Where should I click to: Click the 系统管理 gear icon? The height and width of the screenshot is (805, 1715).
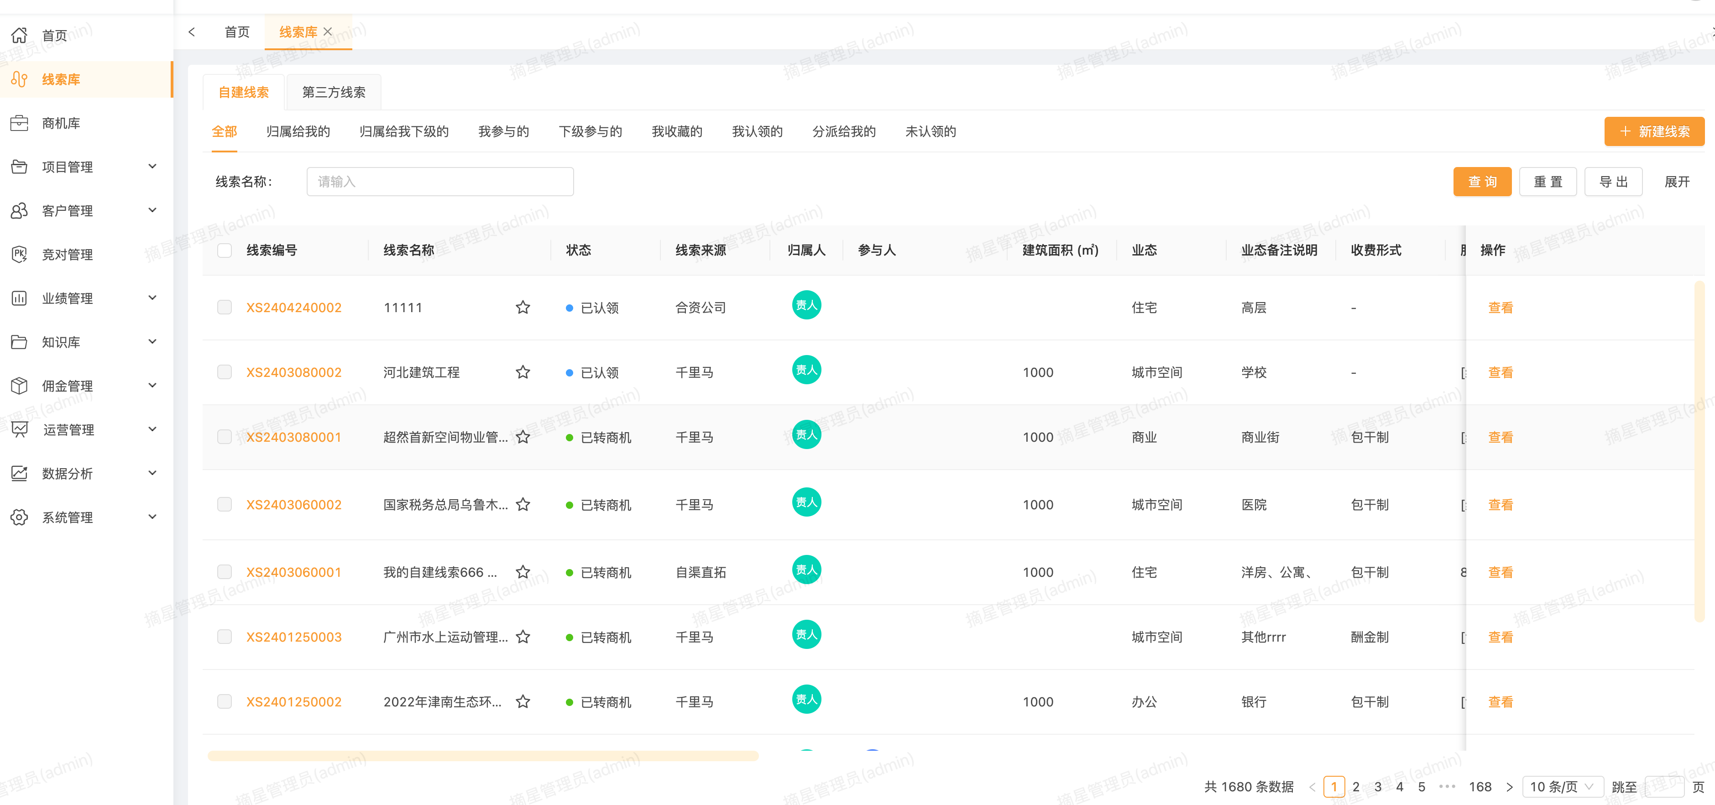coord(19,517)
